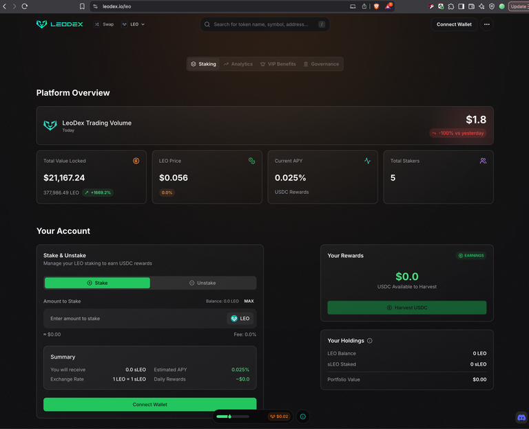Click the Balance: 0.0 LEO text
The width and height of the screenshot is (529, 429).
point(222,301)
